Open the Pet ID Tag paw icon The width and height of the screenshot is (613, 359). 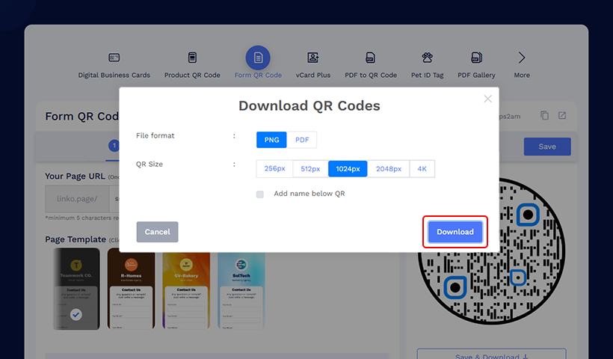(428, 58)
